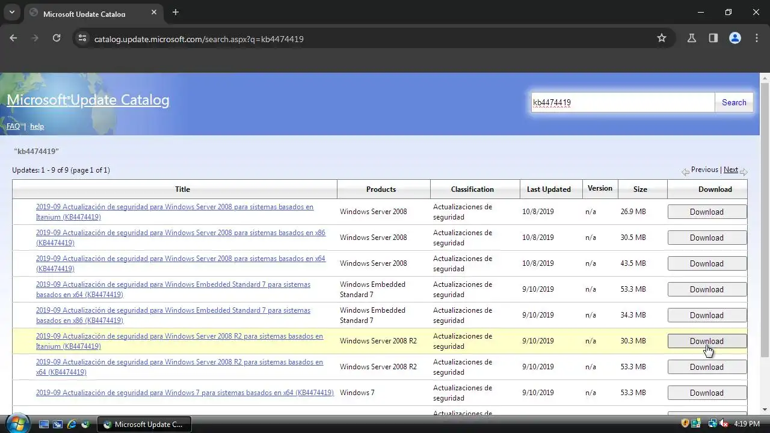Image resolution: width=770 pixels, height=433 pixels.
Task: Open Microsoft Update Catalog home link
Action: point(88,100)
